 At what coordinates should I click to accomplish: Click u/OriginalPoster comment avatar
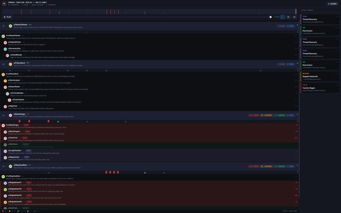5,43
